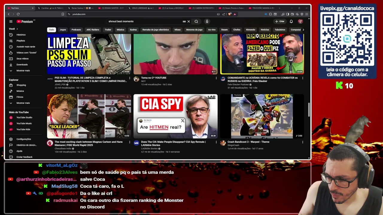Start voice search with the microphone

pyautogui.click(x=207, y=21)
